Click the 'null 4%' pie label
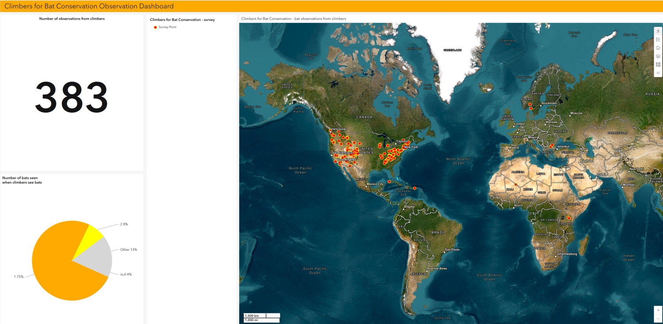663x324 pixels. click(126, 275)
